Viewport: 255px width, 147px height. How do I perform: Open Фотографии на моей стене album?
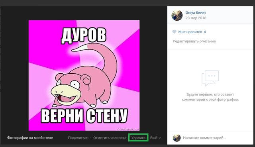pos(30,138)
